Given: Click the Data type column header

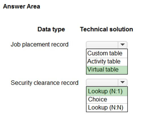Looking at the screenshot, I should [51, 29].
